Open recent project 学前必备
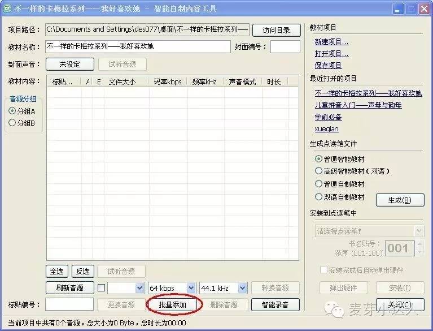This screenshot has height=331, width=433. click(328, 117)
